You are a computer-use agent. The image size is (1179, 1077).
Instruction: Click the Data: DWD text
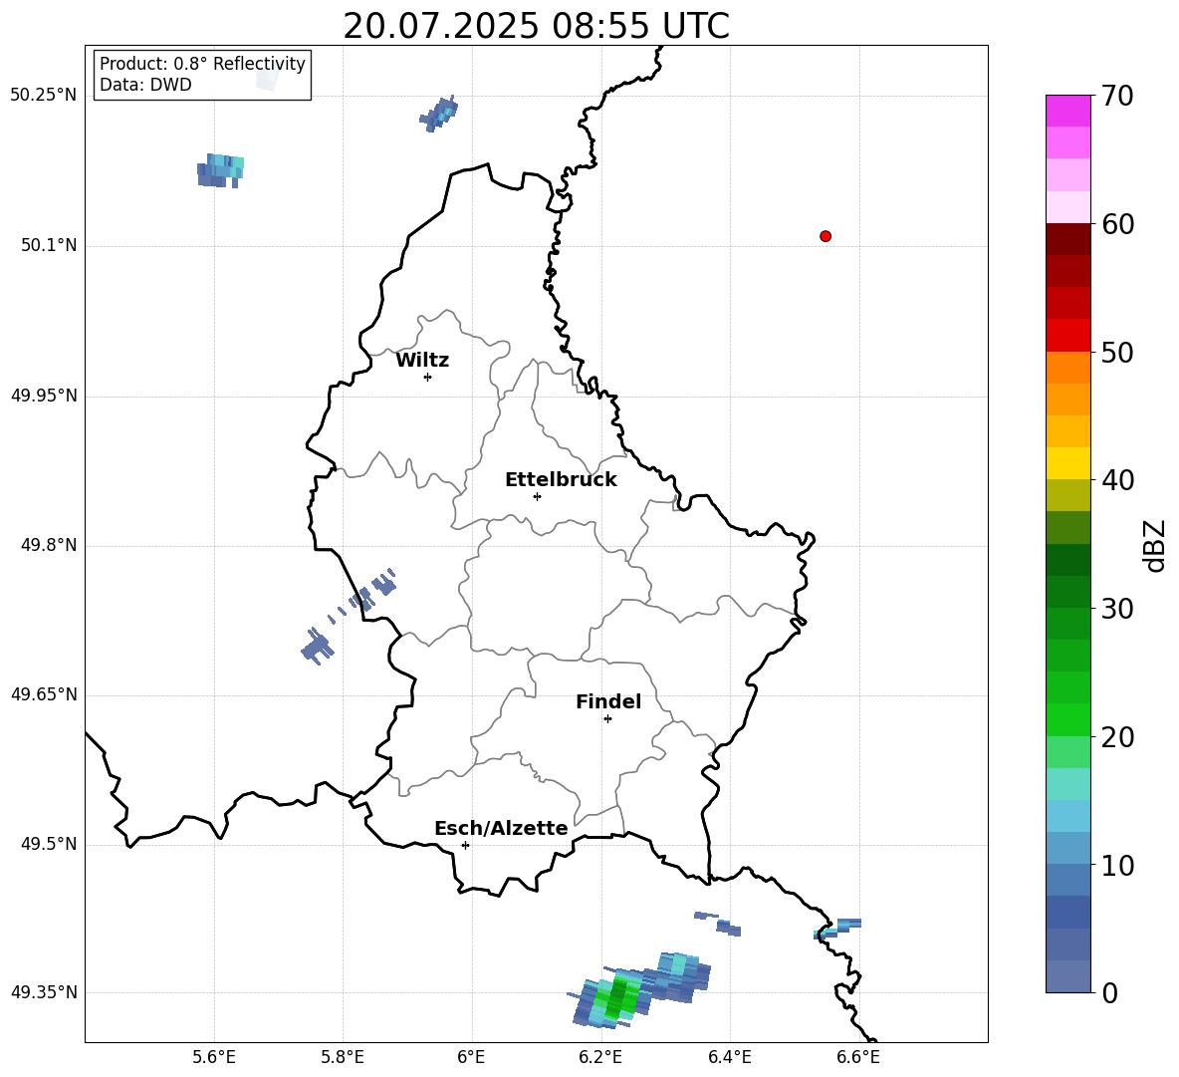145,85
